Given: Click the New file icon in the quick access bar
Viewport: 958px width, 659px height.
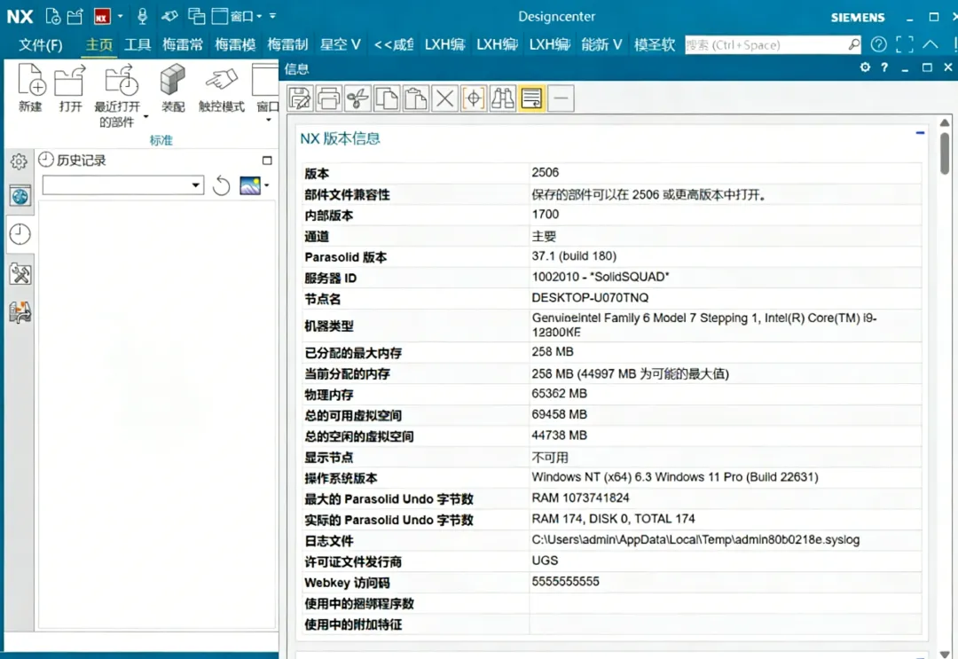Looking at the screenshot, I should (53, 17).
